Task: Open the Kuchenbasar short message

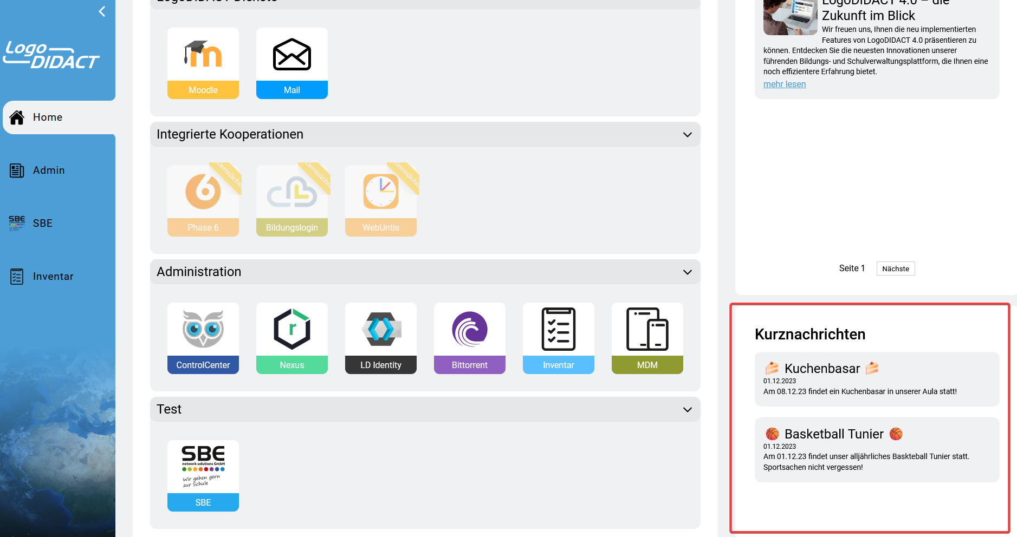Action: [877, 379]
